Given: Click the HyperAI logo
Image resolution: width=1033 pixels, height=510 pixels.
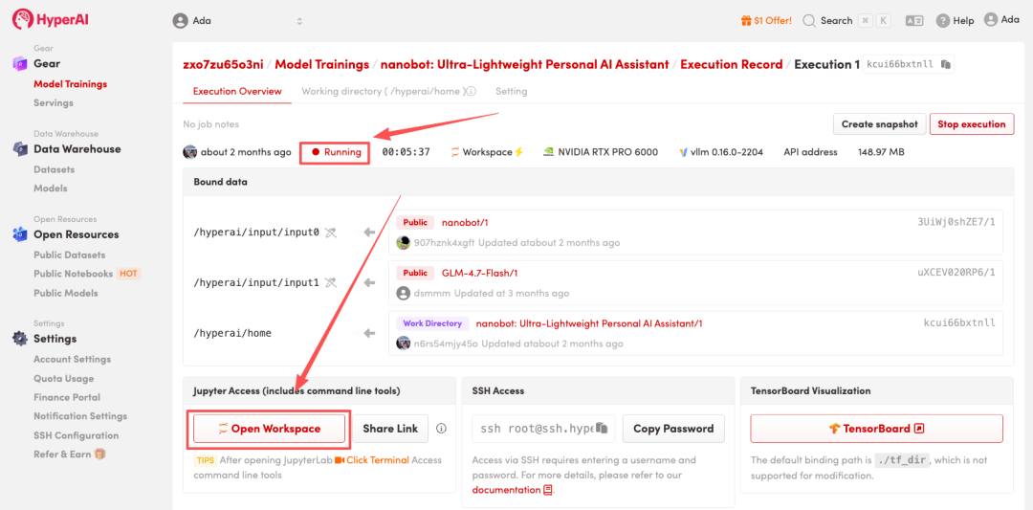Looking at the screenshot, I should (x=50, y=19).
